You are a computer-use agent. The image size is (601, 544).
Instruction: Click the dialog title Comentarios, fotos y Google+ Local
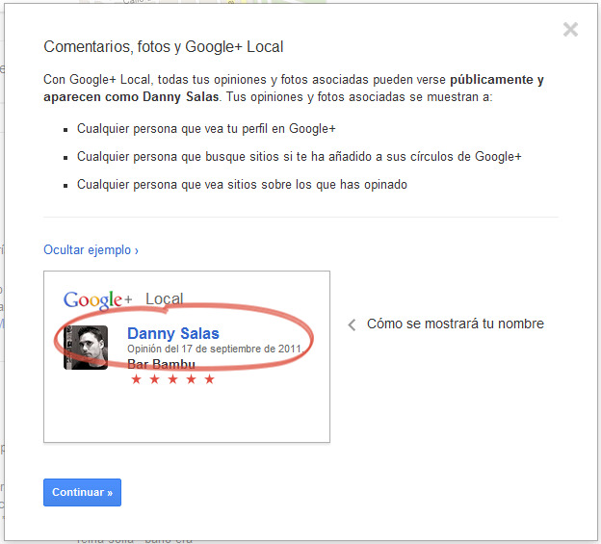point(164,47)
